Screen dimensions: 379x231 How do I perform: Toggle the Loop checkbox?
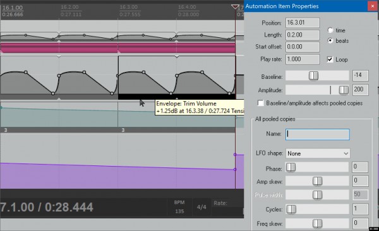pyautogui.click(x=330, y=59)
